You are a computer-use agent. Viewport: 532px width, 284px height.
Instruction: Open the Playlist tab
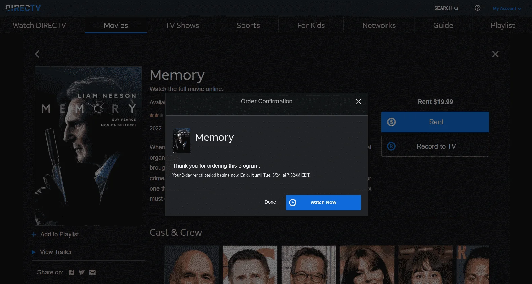[x=502, y=25]
